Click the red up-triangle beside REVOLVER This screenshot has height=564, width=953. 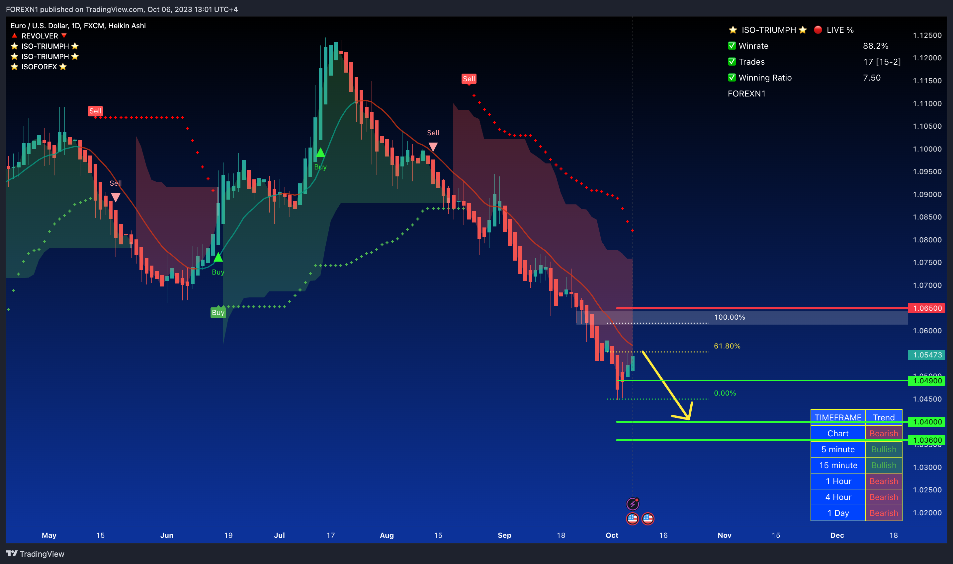(x=15, y=36)
